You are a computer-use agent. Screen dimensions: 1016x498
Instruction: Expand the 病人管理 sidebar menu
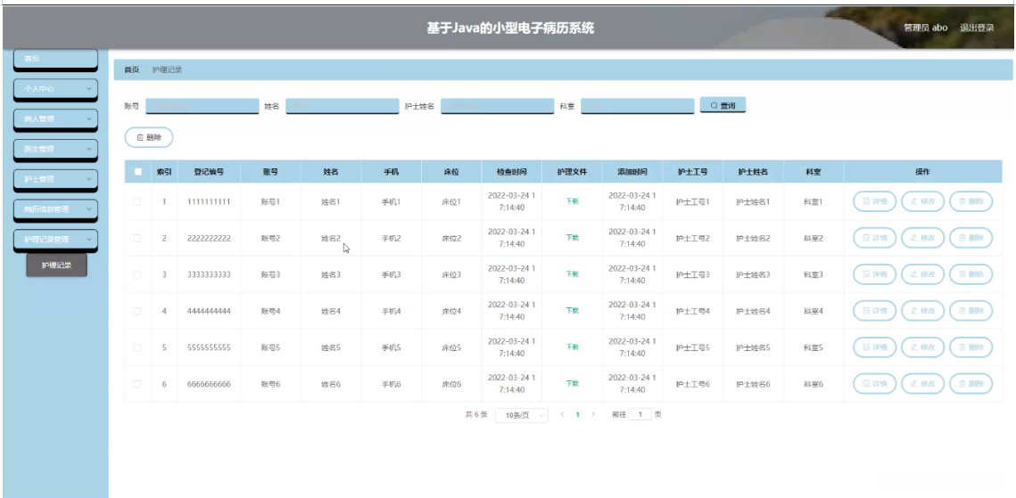[x=55, y=119]
